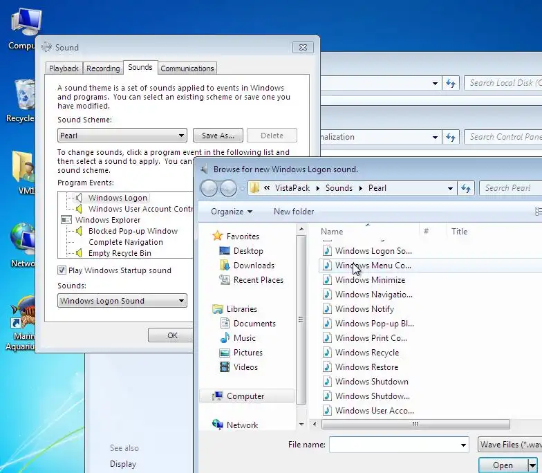Screen dimensions: 542x473
Task: Switch to the Playback tab
Action: tap(64, 68)
